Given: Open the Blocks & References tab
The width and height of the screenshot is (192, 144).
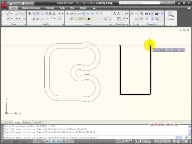Looking at the screenshot, I should pyautogui.click(x=31, y=8).
